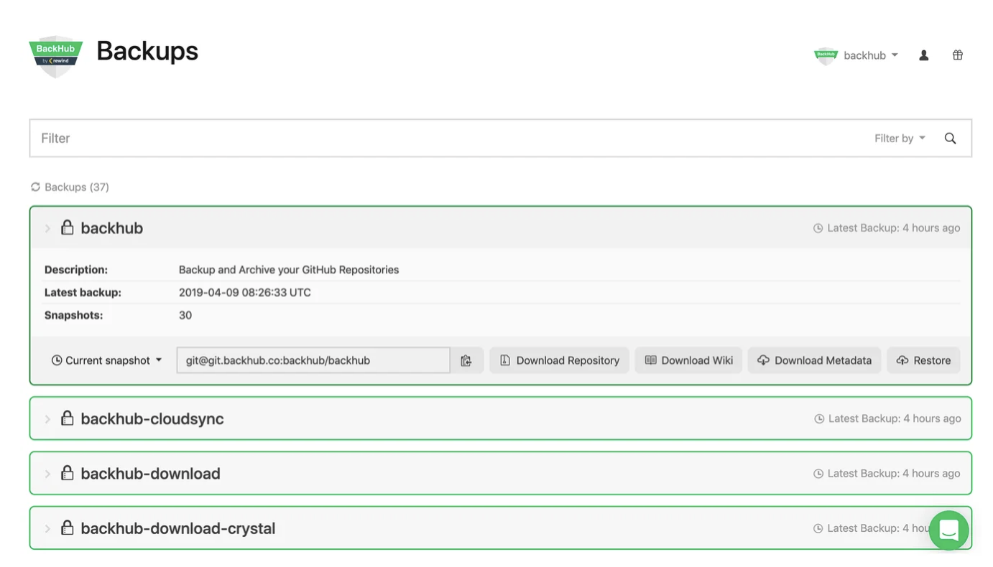Open the Current snapshot dropdown
This screenshot has height=567, width=993.
click(x=106, y=360)
